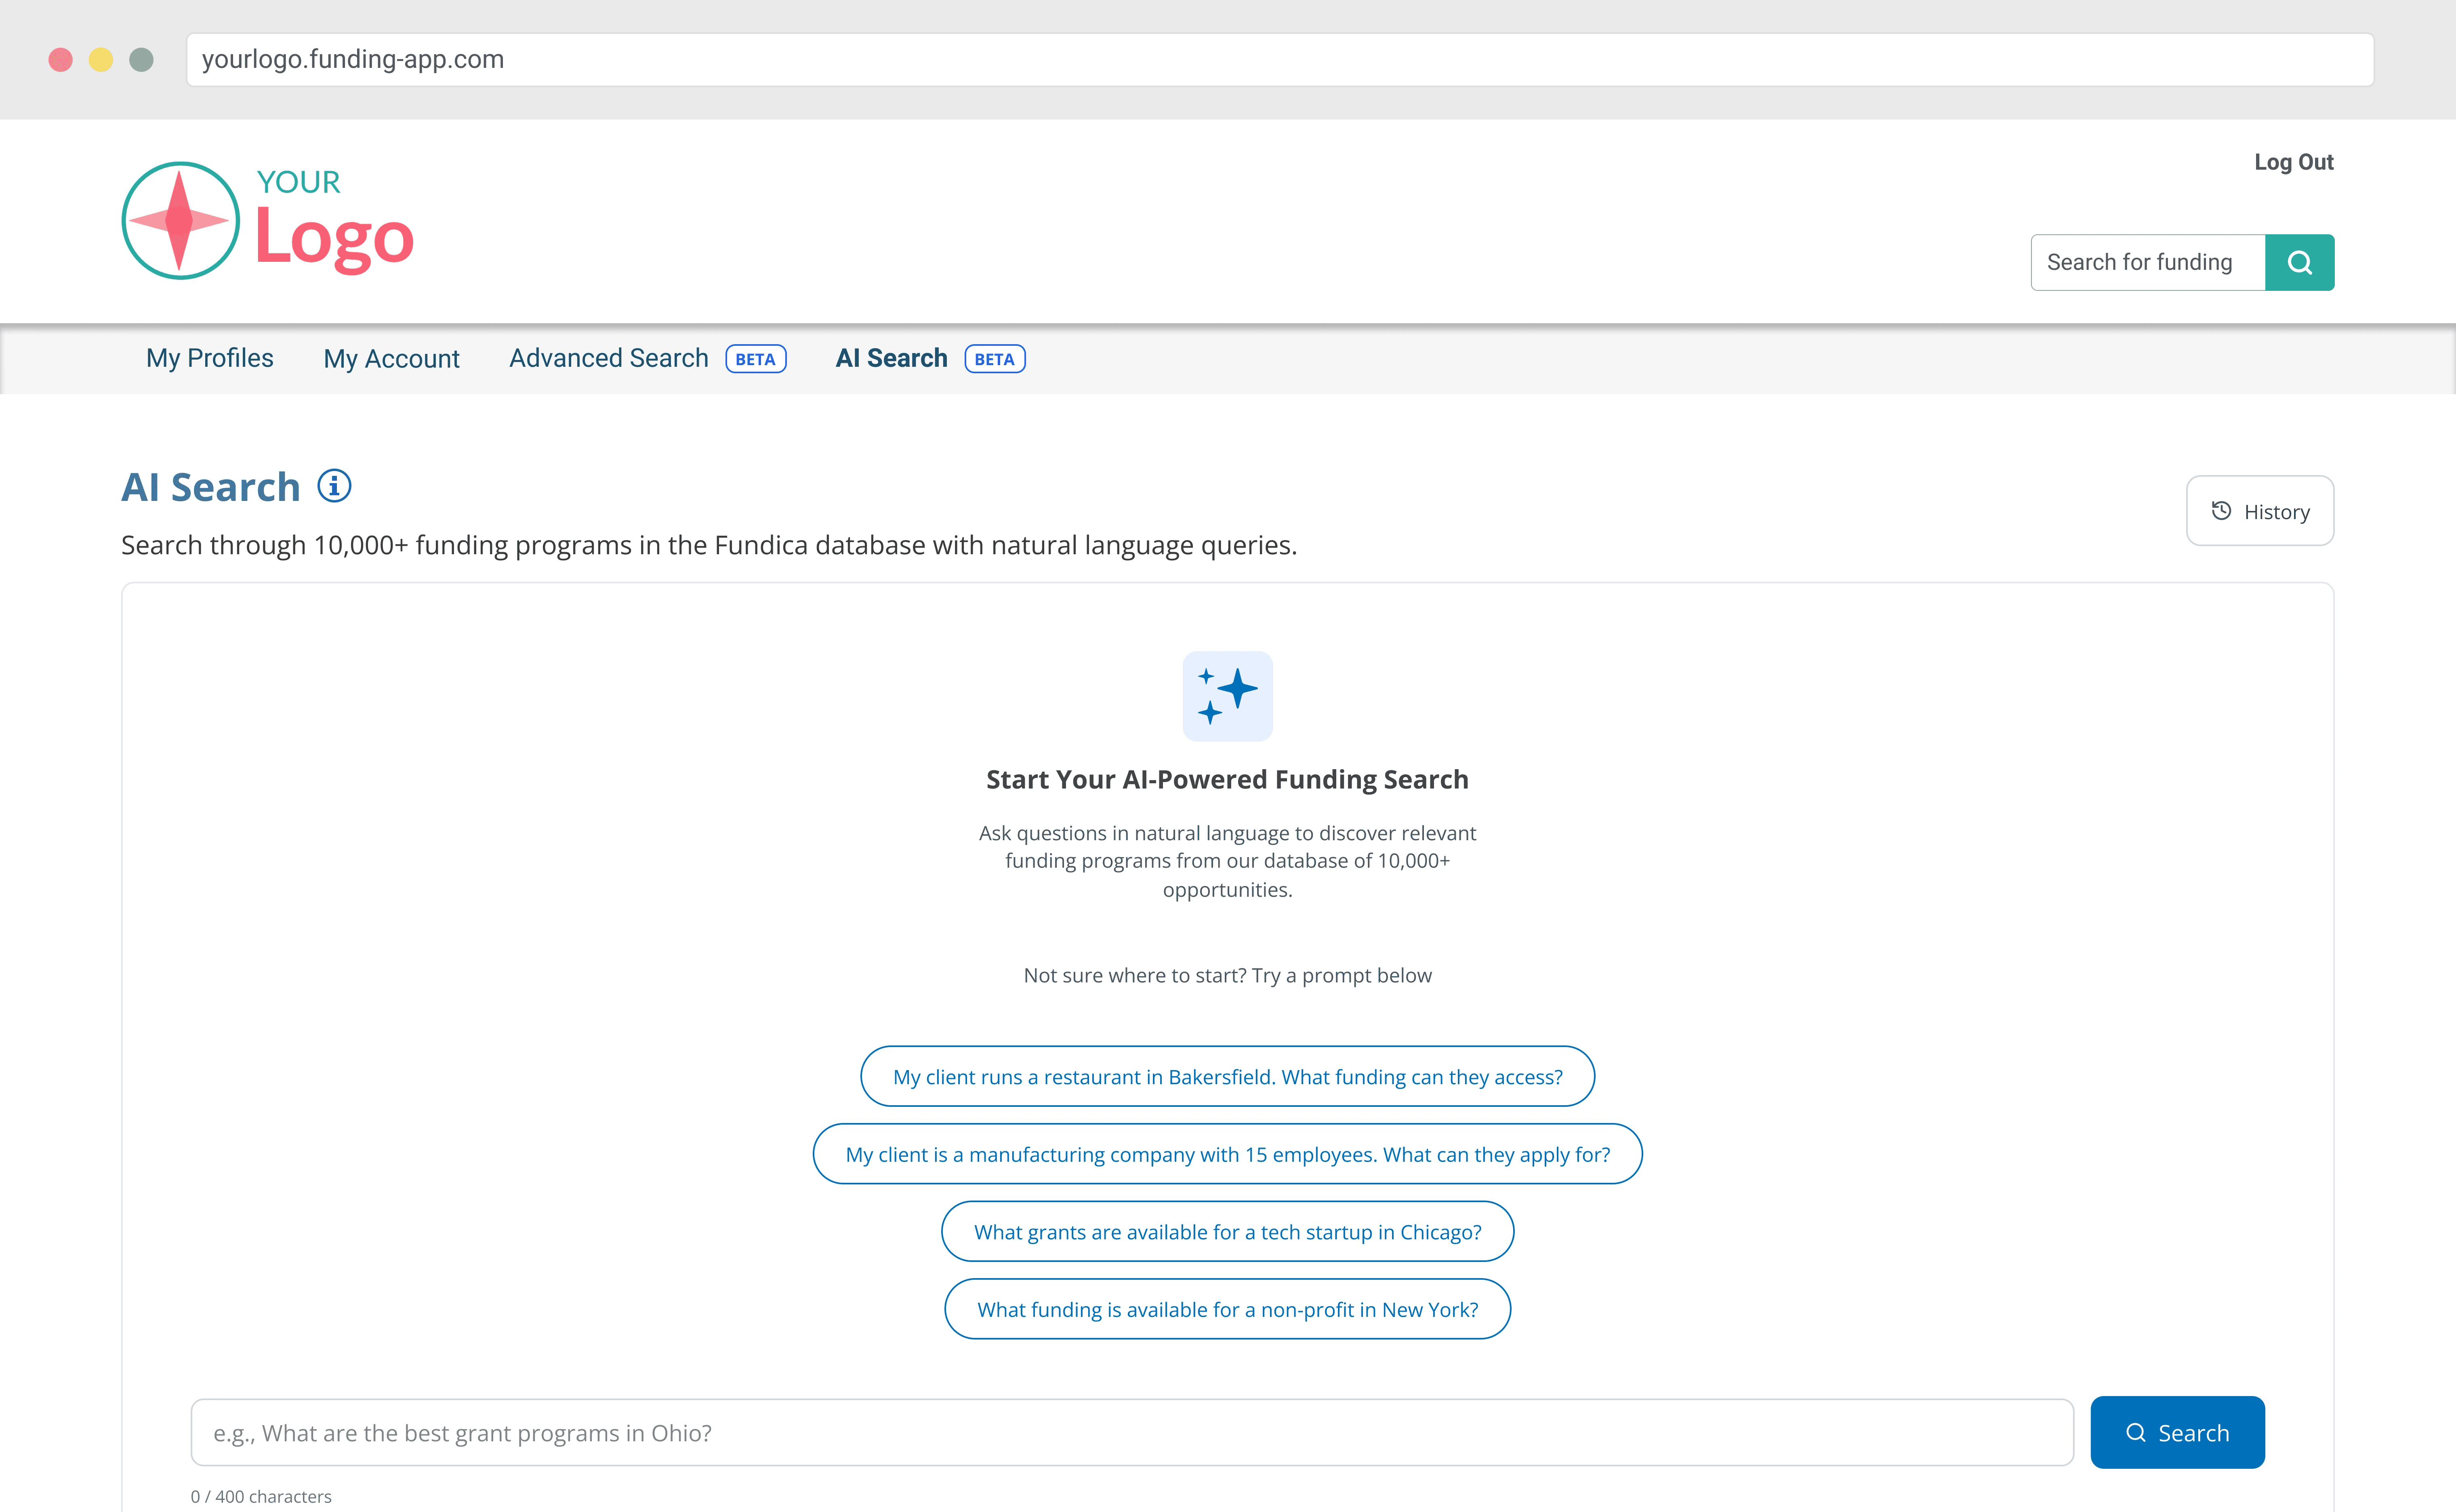
Task: Pick the non-profit in New York prompt
Action: (1227, 1309)
